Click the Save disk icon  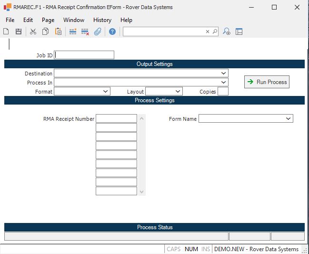19,32
